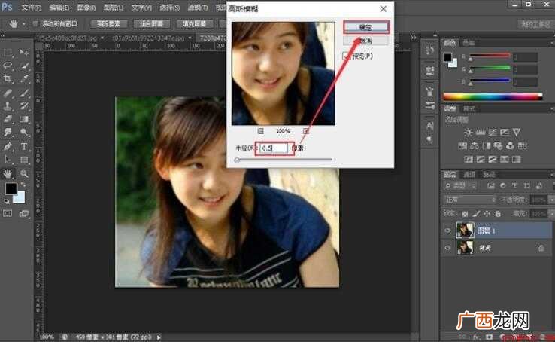Zoom out in Gaussian Blur preview

point(261,131)
